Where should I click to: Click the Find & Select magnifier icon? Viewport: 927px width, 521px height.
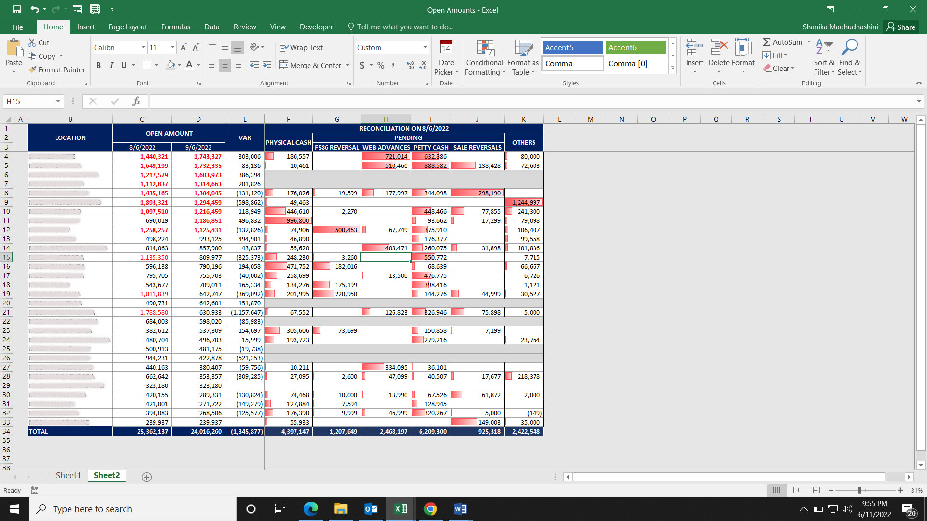850,46
